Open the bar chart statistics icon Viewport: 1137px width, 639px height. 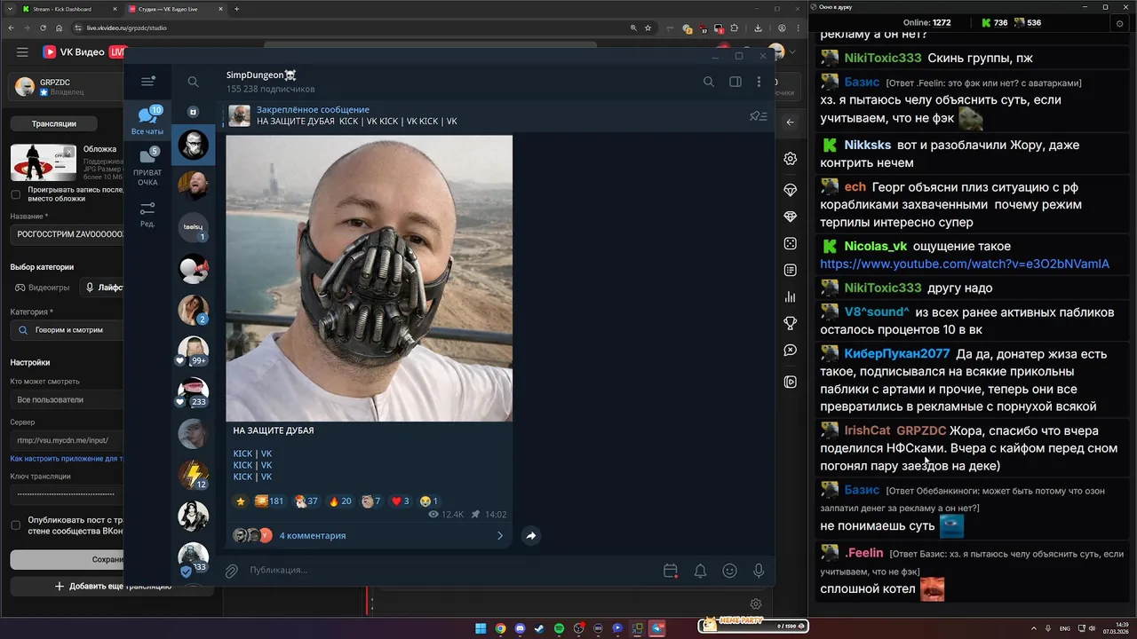tap(790, 297)
